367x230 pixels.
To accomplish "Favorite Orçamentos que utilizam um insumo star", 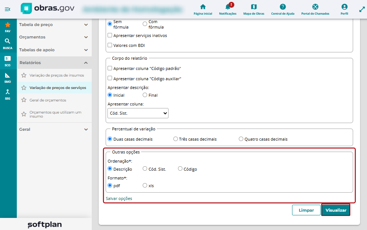I will 24,114.
